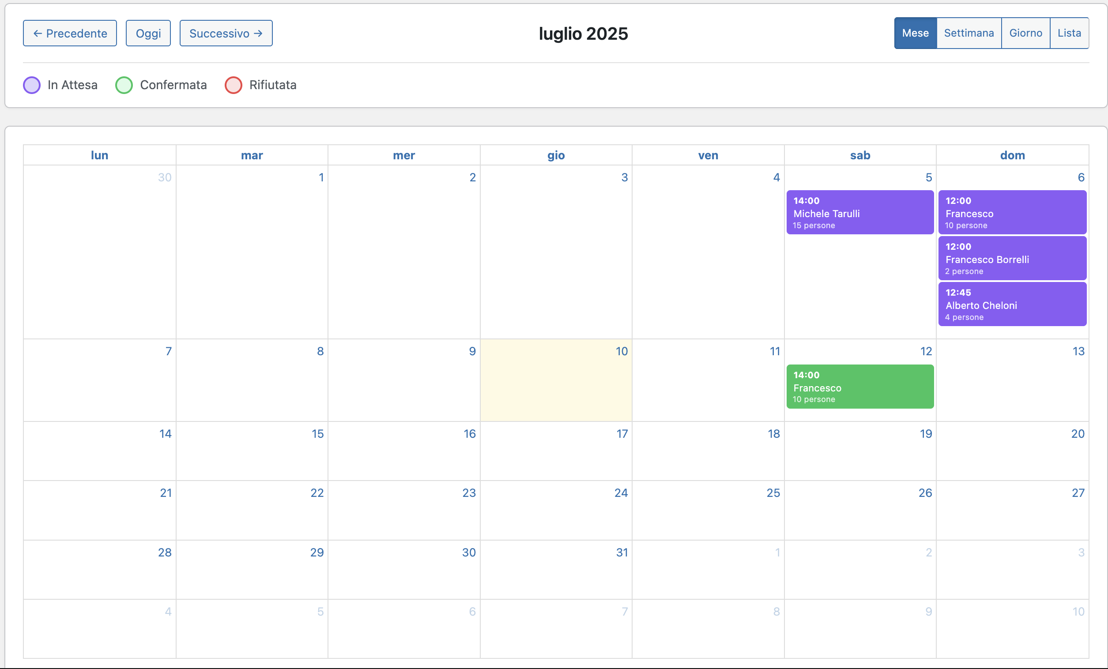The image size is (1108, 669).
Task: Click the green Confermata legend circle
Action: coord(124,85)
